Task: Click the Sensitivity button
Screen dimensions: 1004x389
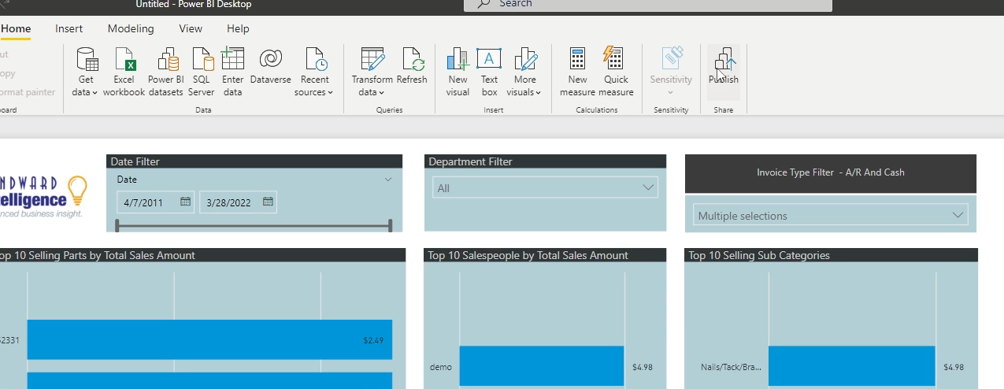Action: 671,72
